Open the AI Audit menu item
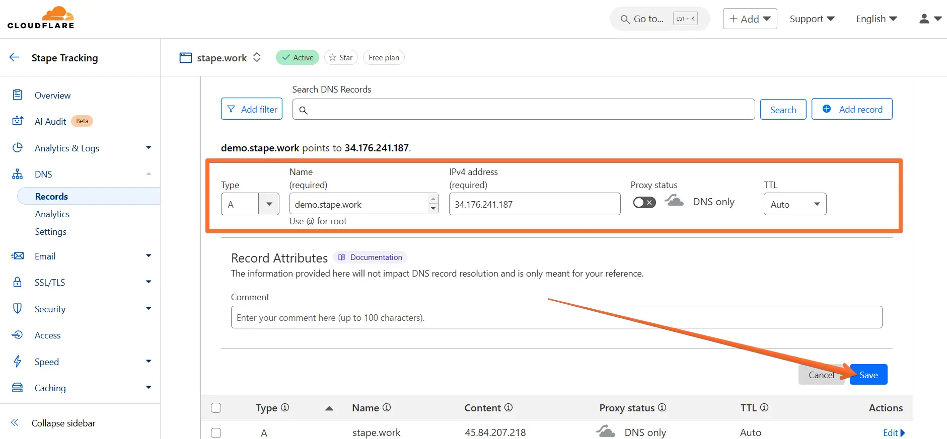This screenshot has height=439, width=947. click(50, 121)
